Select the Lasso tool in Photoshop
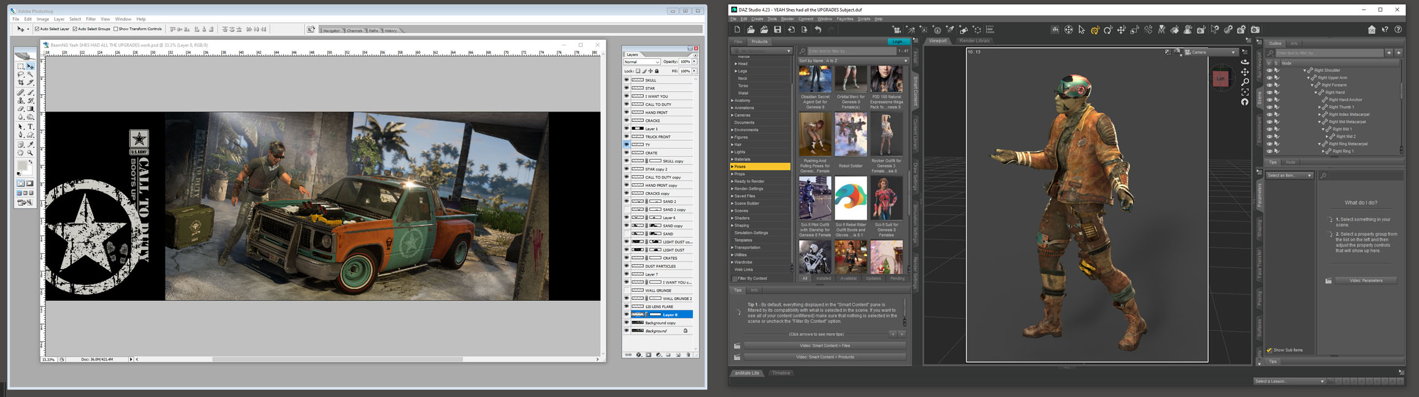This screenshot has height=397, width=1419. [21, 74]
